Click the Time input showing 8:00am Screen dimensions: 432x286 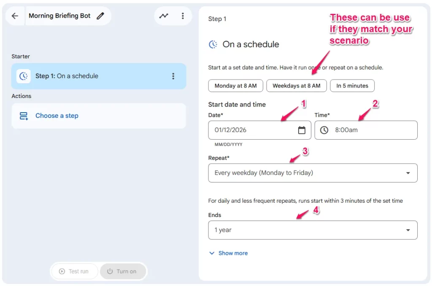coord(359,130)
